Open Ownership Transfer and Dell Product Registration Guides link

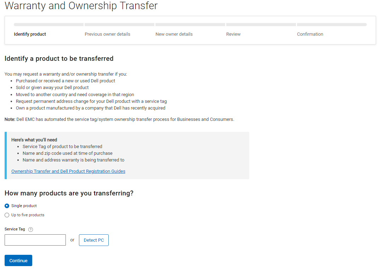[x=68, y=171]
